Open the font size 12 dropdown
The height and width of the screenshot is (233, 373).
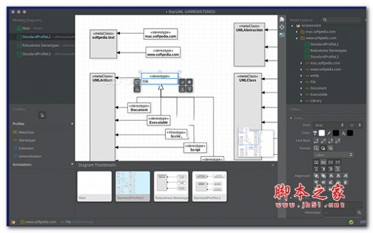click(x=355, y=125)
